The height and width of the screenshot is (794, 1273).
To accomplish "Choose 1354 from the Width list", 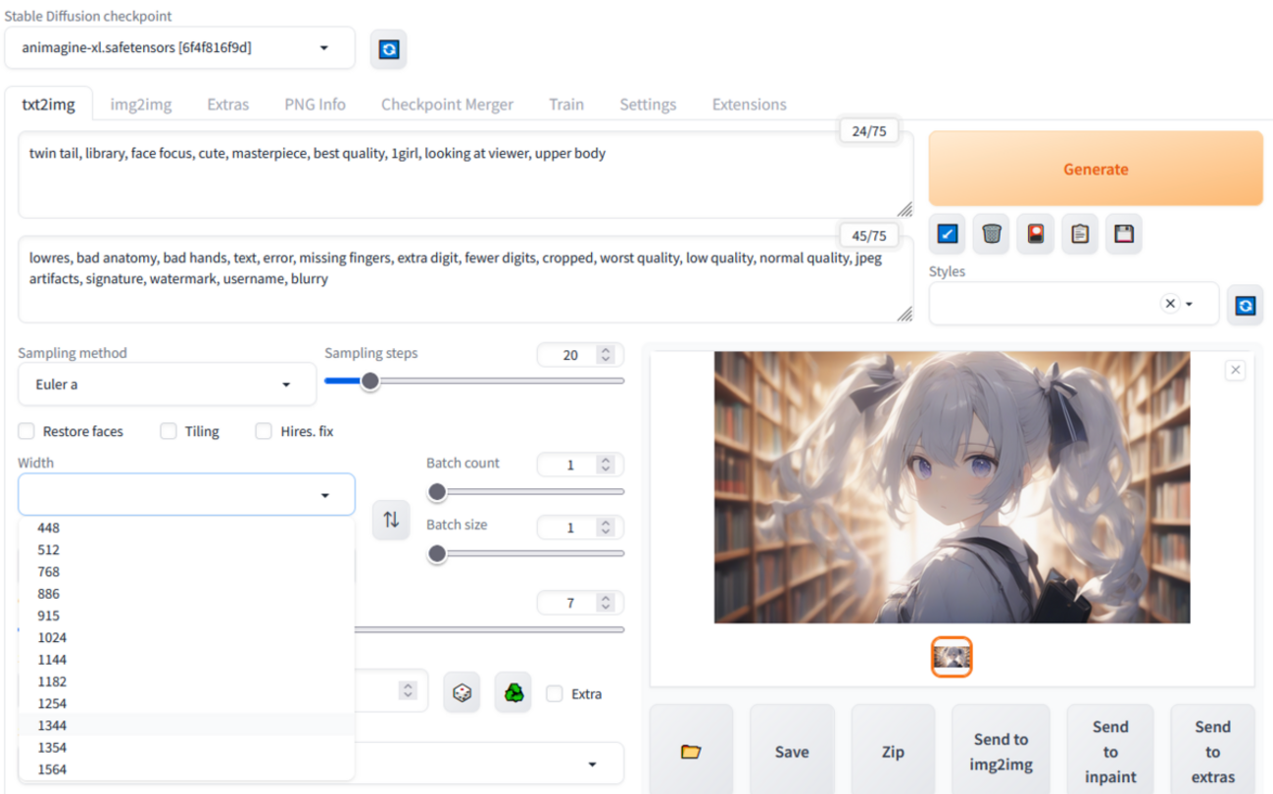I will pyautogui.click(x=186, y=747).
